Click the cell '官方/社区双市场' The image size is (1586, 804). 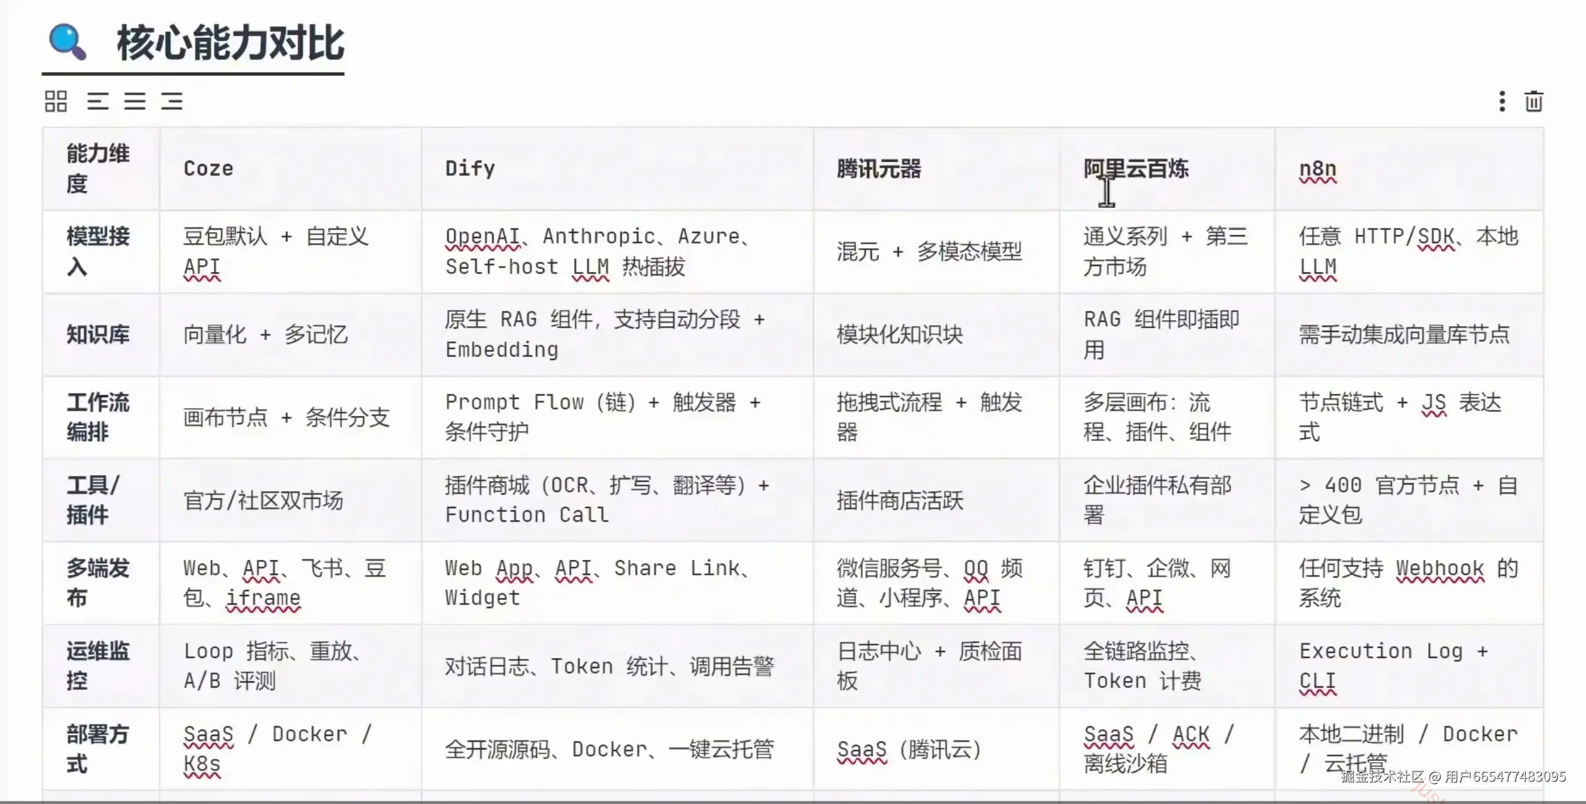point(291,500)
